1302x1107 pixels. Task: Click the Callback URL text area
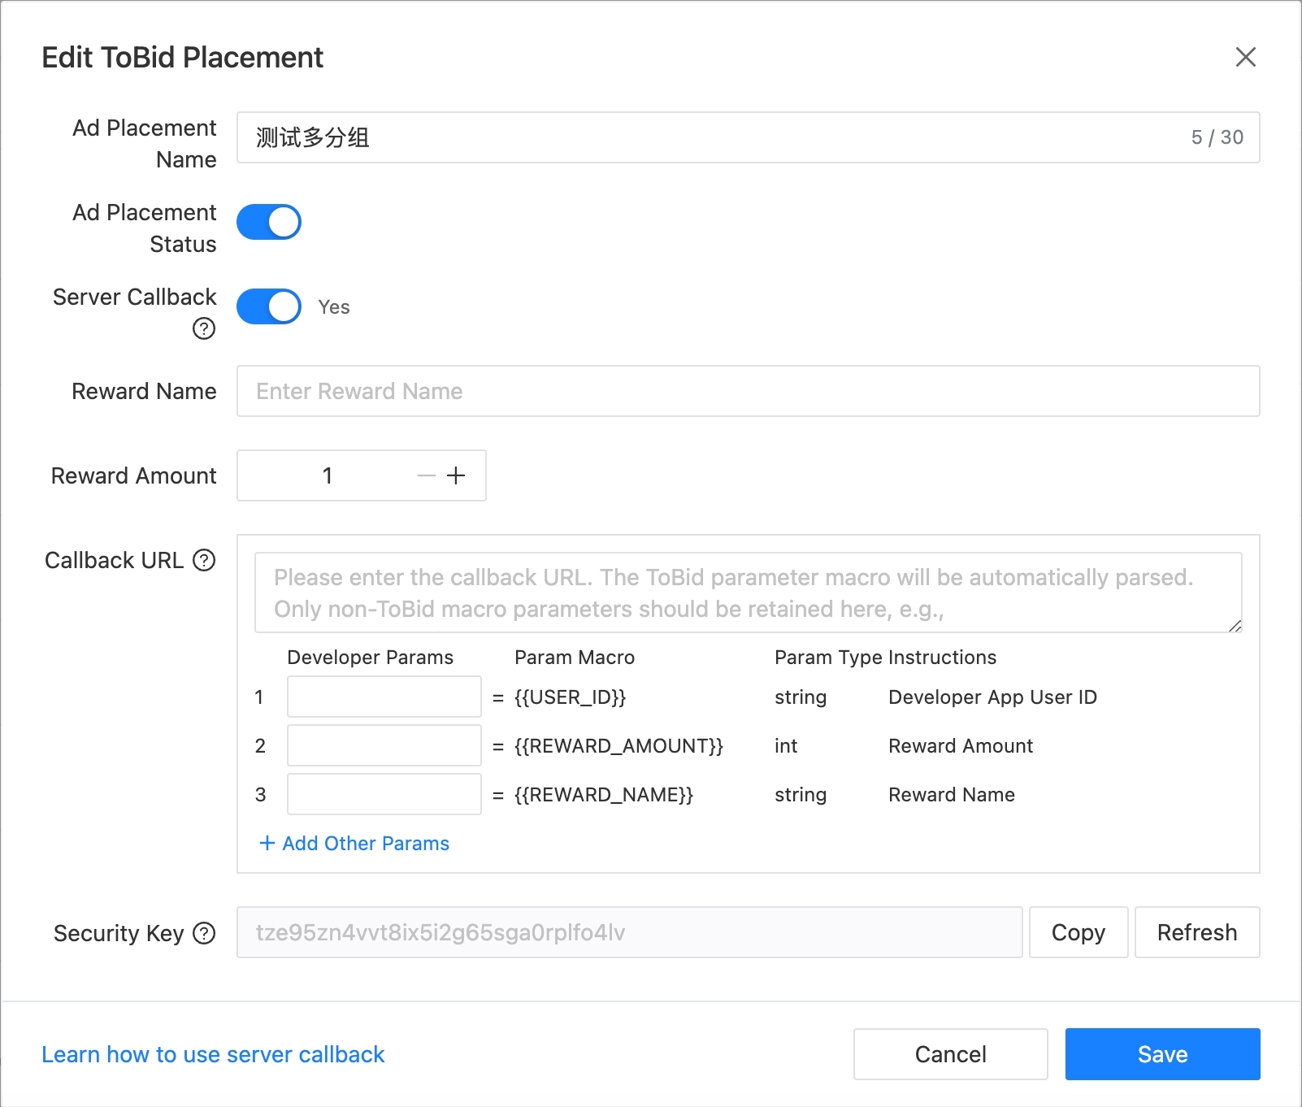click(x=748, y=593)
